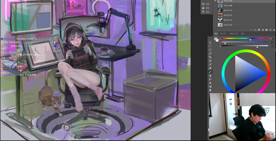The width and height of the screenshot is (276, 141).
Task: Hide layer 레이어 282 with eye icon
Action: pyautogui.click(x=215, y=1)
